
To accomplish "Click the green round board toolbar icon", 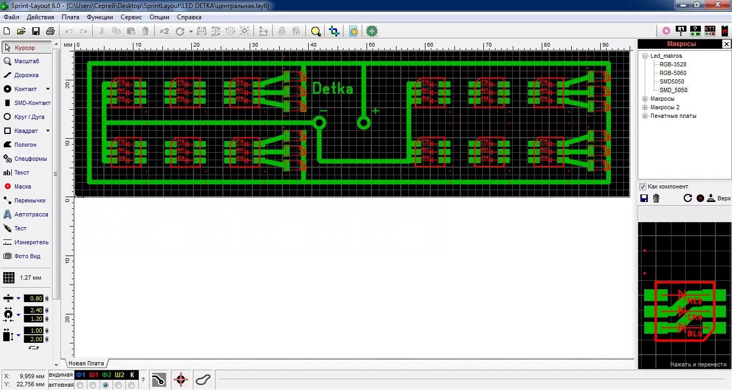I will point(372,31).
